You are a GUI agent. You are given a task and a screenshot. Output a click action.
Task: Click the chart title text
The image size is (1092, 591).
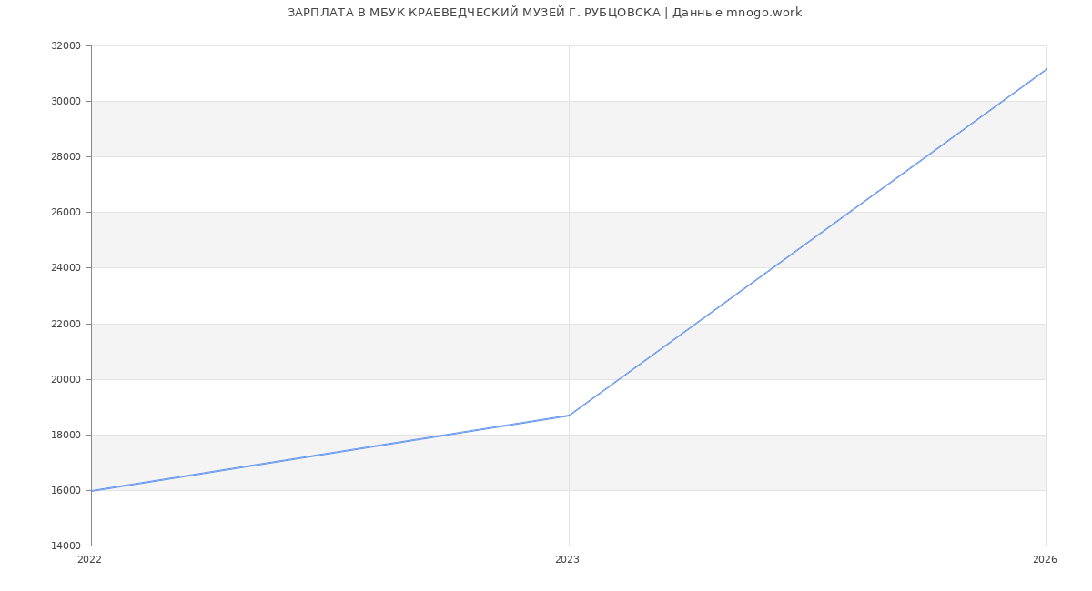(x=544, y=13)
